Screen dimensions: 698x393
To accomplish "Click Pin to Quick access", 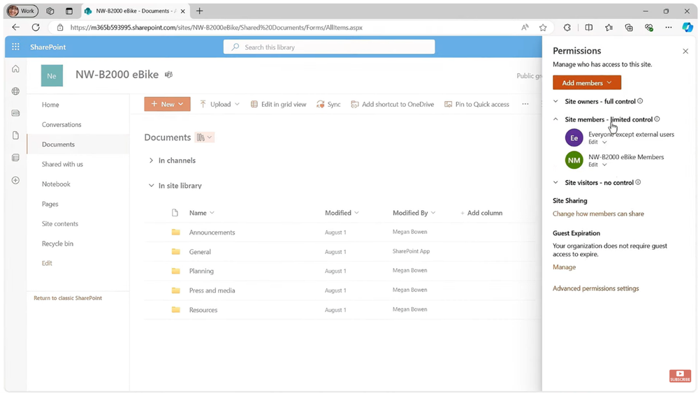I will click(x=477, y=104).
